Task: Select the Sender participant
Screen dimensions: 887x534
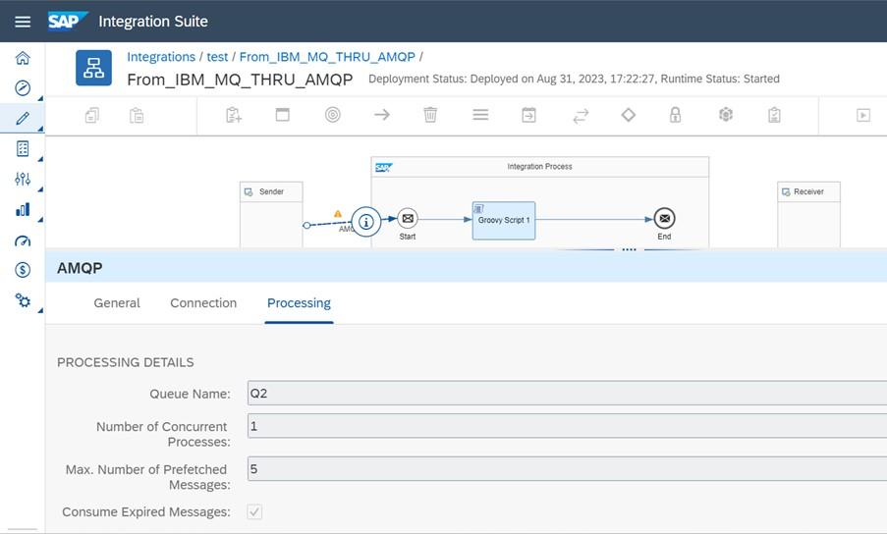Action: point(271,215)
